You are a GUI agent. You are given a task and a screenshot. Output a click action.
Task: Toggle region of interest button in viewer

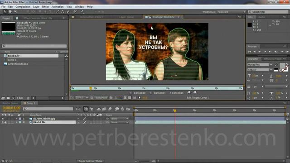(125, 98)
